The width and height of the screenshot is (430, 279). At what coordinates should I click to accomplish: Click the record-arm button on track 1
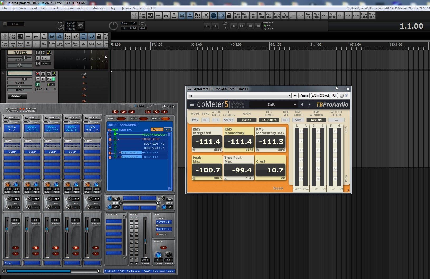tap(37, 74)
